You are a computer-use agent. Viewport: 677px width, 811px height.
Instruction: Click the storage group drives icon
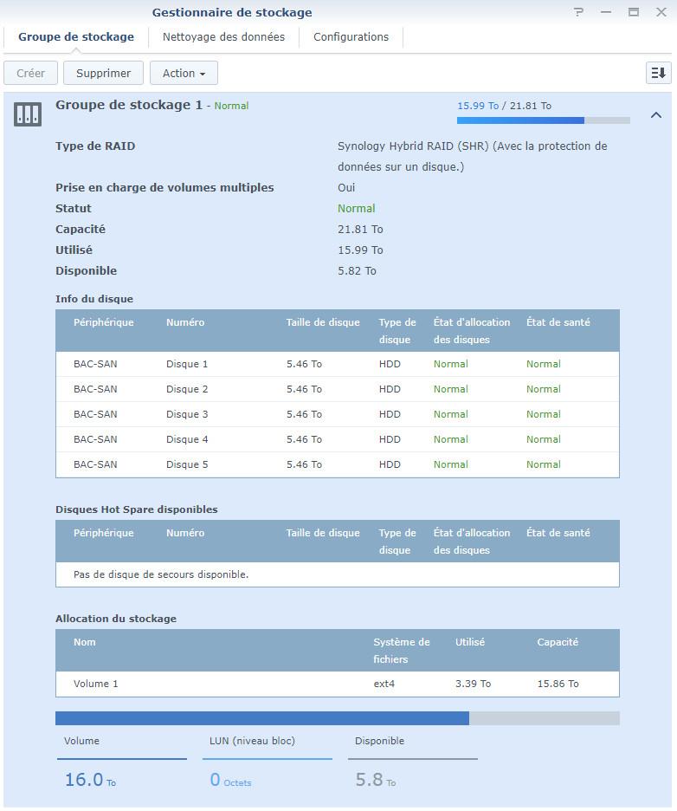click(x=28, y=114)
